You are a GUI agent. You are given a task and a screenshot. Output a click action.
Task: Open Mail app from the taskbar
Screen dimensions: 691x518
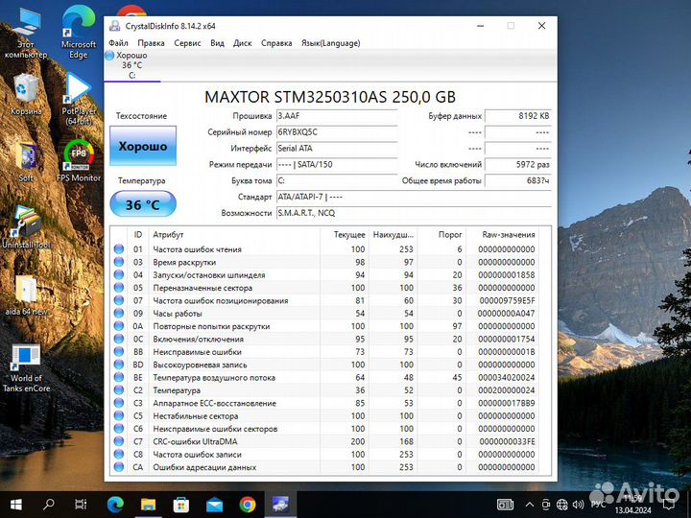point(214,505)
